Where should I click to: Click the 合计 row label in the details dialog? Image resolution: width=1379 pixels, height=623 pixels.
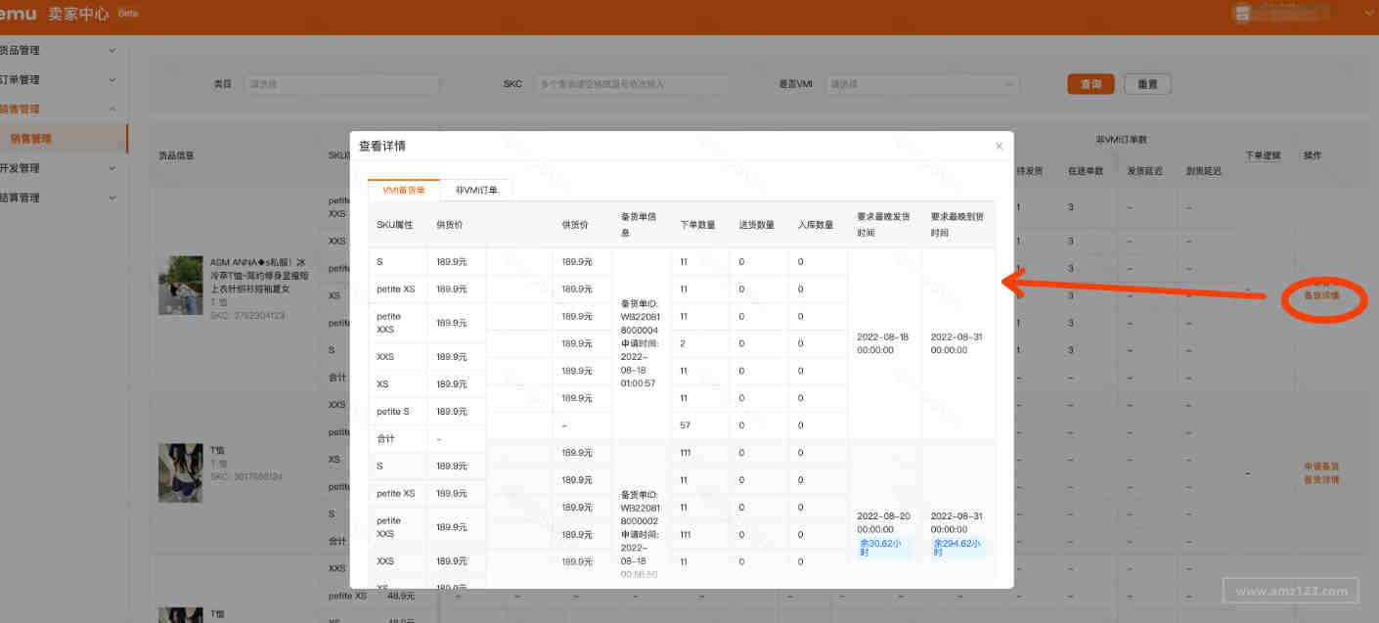tap(385, 439)
